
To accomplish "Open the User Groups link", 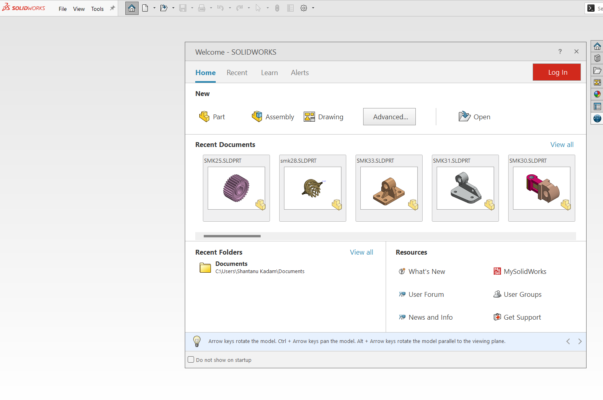I will click(517, 294).
